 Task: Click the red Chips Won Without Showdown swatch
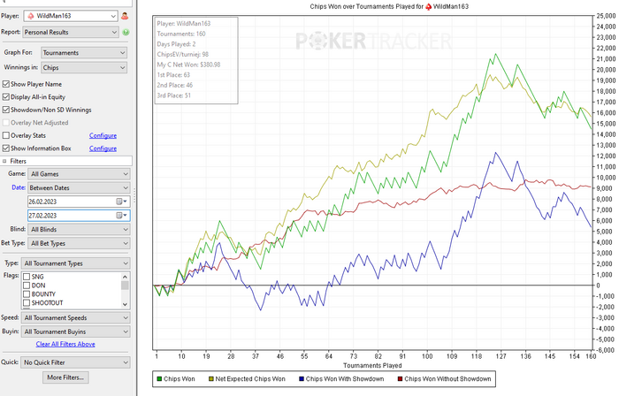(x=400, y=378)
